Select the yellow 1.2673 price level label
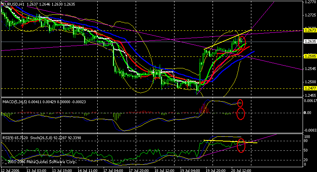The image size is (317, 172). 310,30
